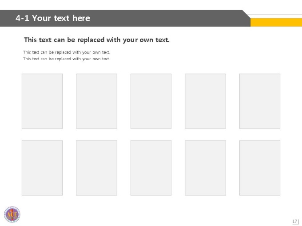Select fourth placeholder box in top row
The image size is (302, 226).
(205, 101)
